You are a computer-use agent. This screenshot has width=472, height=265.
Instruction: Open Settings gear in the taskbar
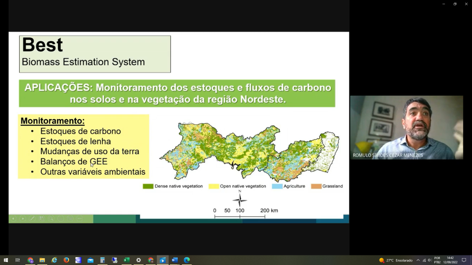(x=138, y=260)
